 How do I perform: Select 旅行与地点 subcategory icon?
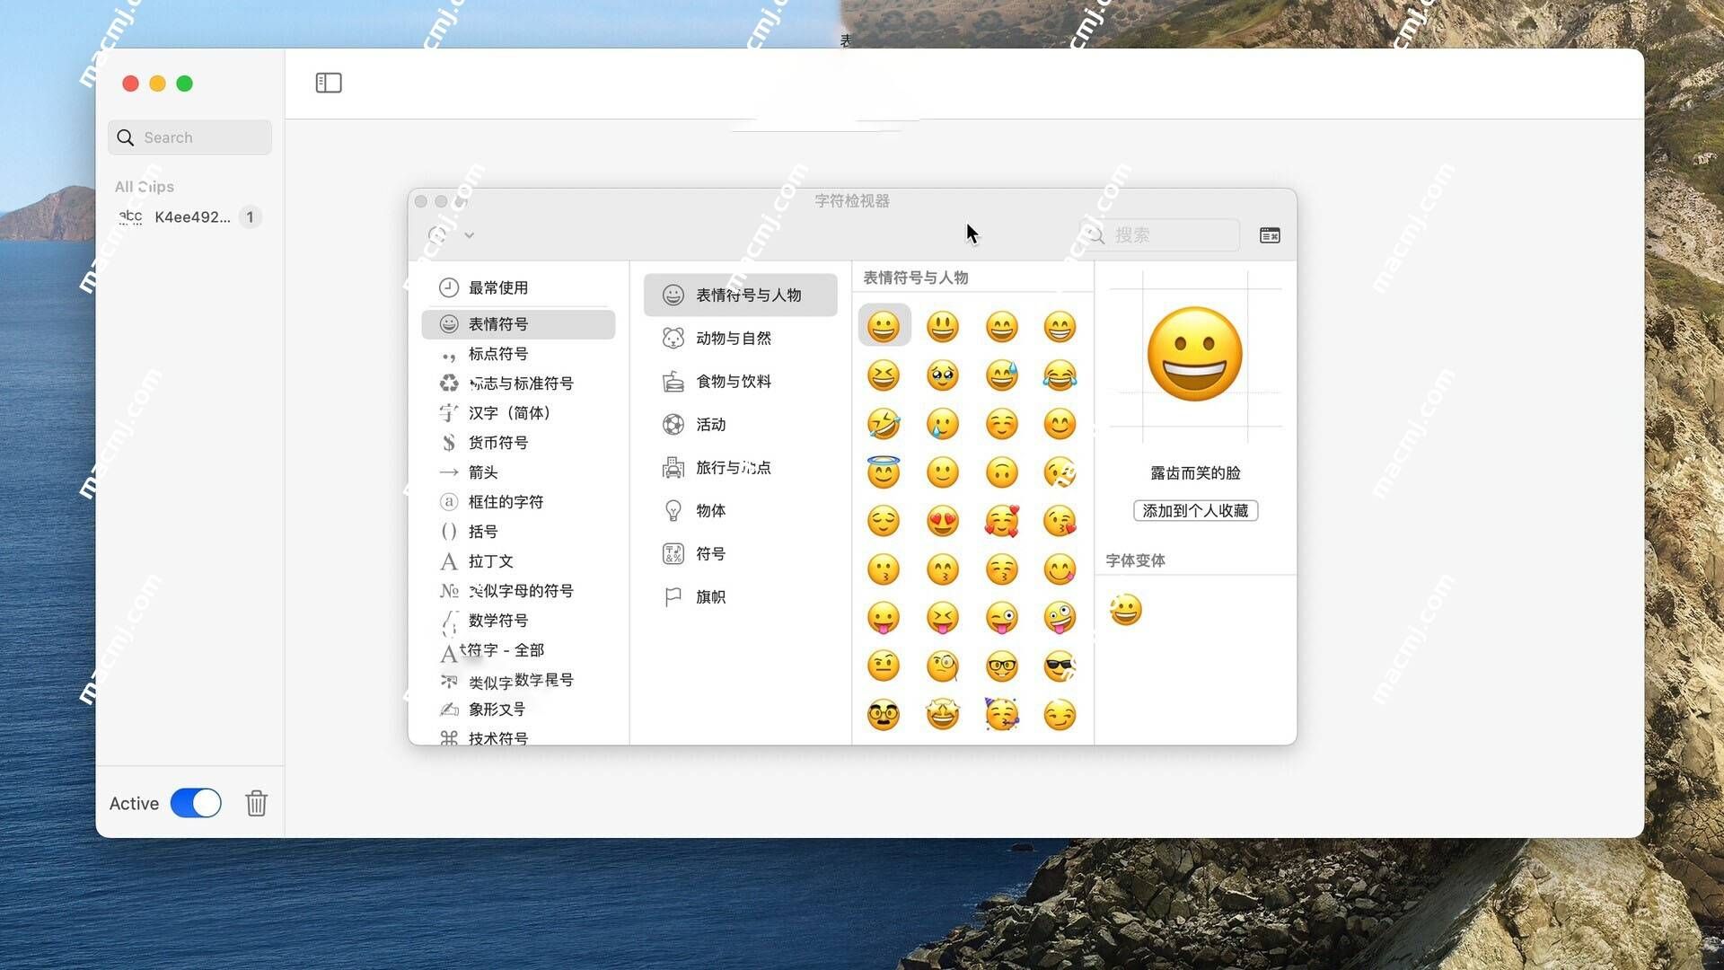click(672, 467)
